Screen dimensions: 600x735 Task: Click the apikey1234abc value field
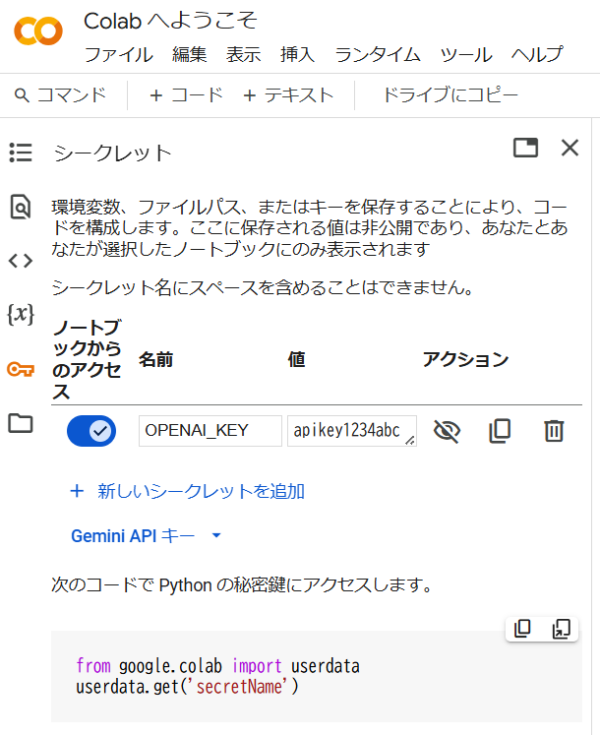point(351,430)
